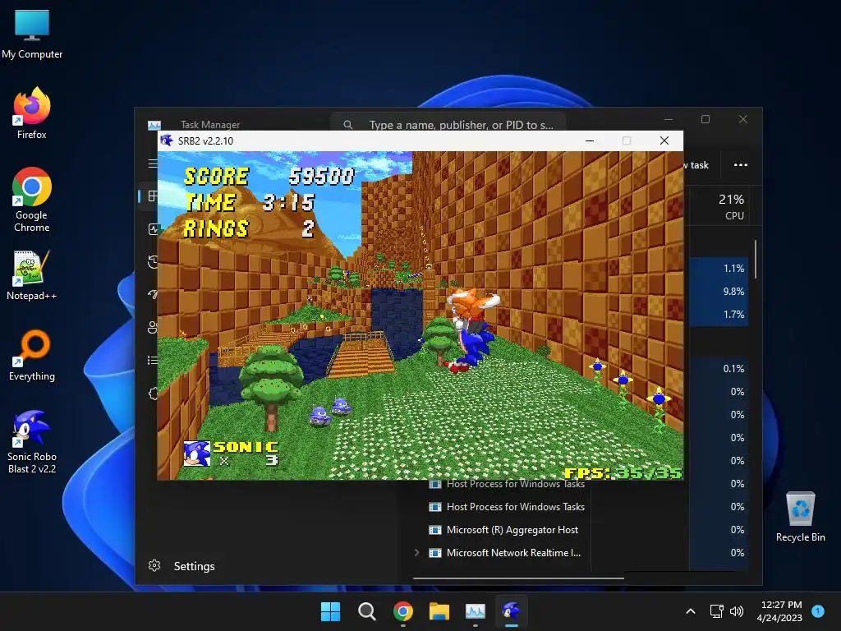This screenshot has height=631, width=841.
Task: Select Sonic Robo Blast 2 desktop shortcut
Action: point(32,442)
